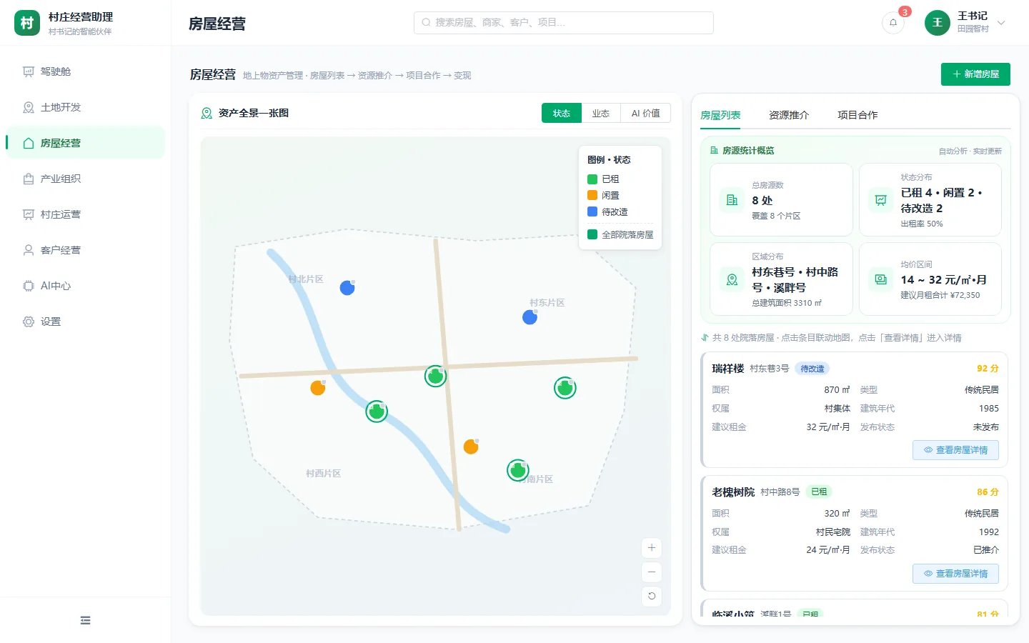Click the blue marker in 村北片区

(x=347, y=288)
